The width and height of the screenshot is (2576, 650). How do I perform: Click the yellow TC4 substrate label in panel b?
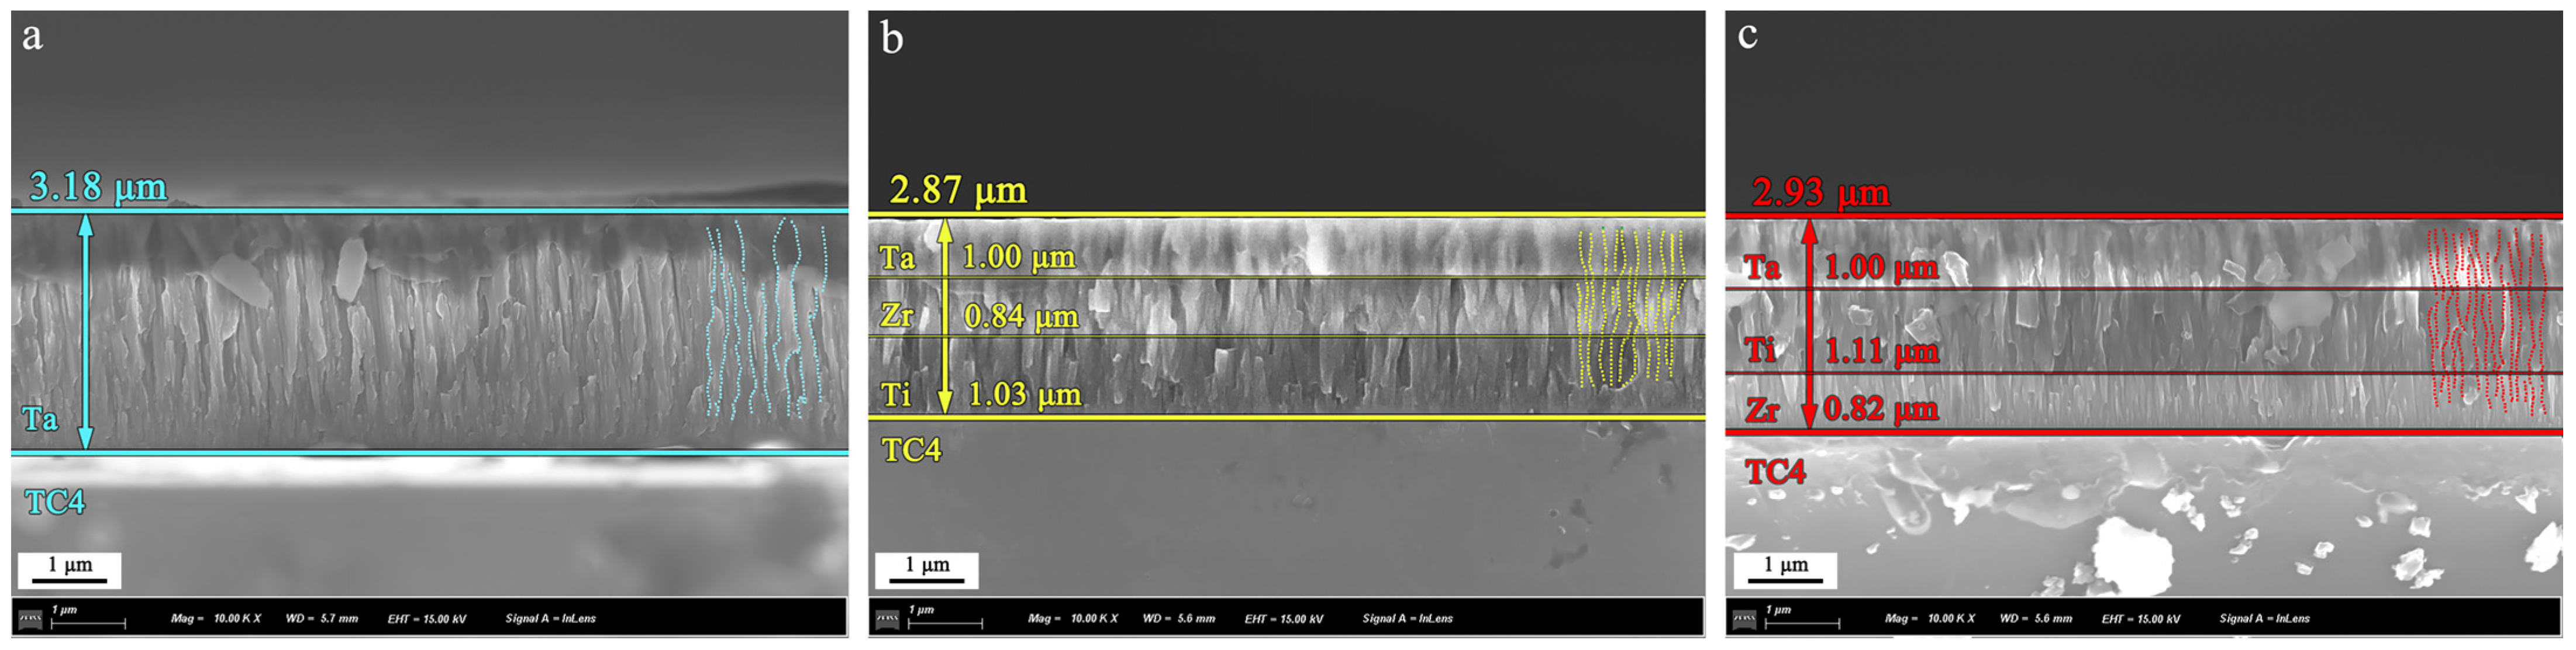(x=911, y=450)
